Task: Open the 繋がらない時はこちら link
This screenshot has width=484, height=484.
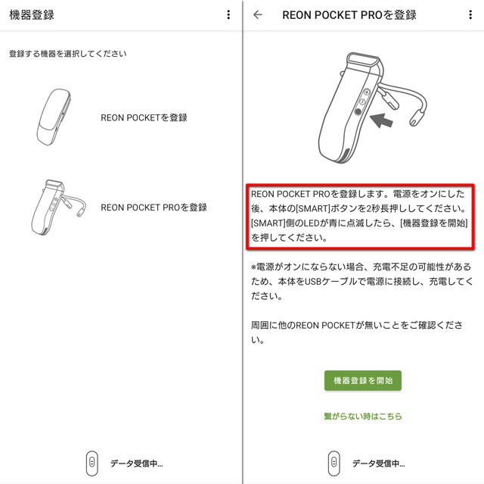Action: point(363,416)
